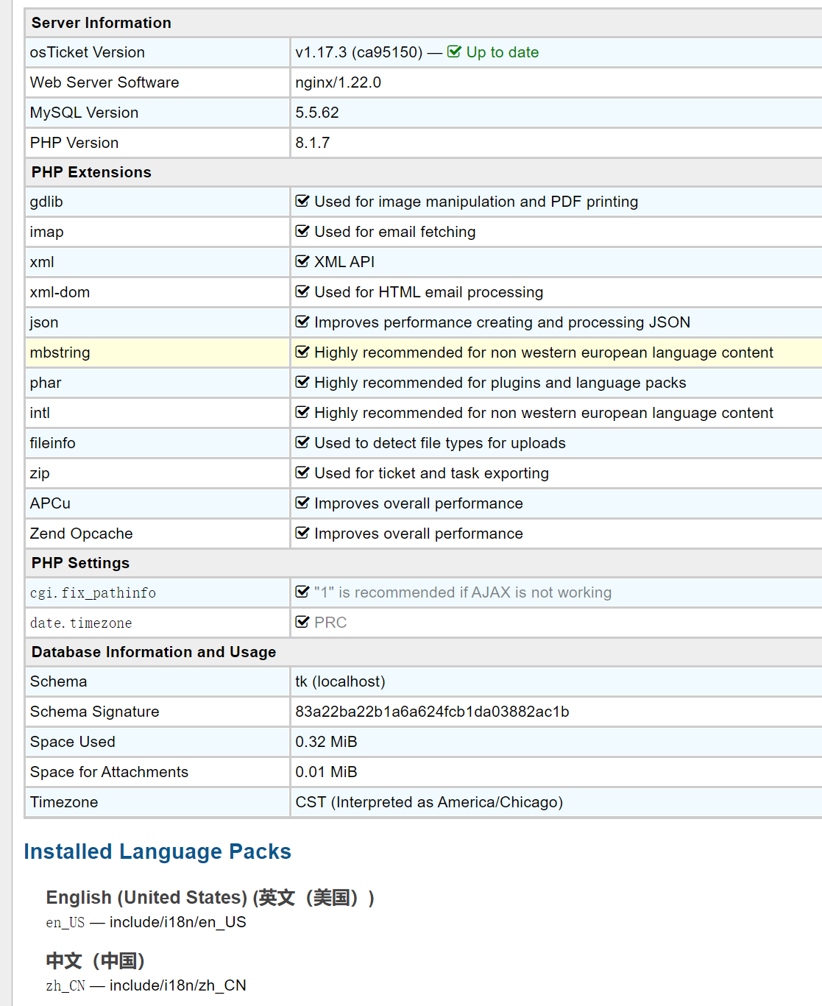This screenshot has width=822, height=1006.
Task: Click check icon in the fileinfo row
Action: 302,442
